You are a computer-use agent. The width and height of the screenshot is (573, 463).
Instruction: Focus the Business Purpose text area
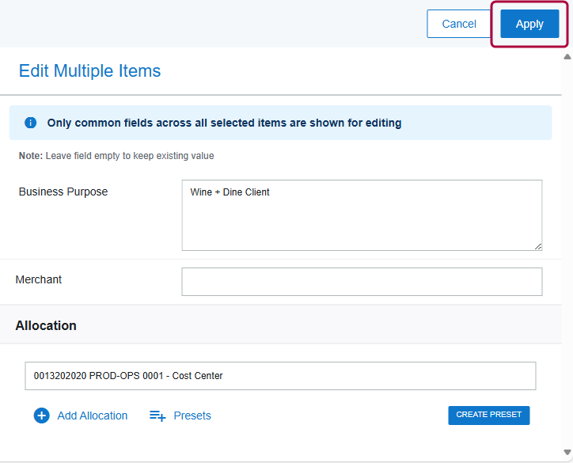[362, 215]
